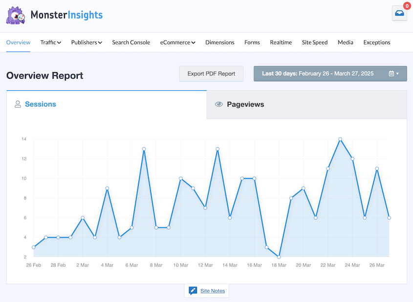Screen dimensions: 413x302
Task: Open the Site Speed report
Action: coord(315,42)
